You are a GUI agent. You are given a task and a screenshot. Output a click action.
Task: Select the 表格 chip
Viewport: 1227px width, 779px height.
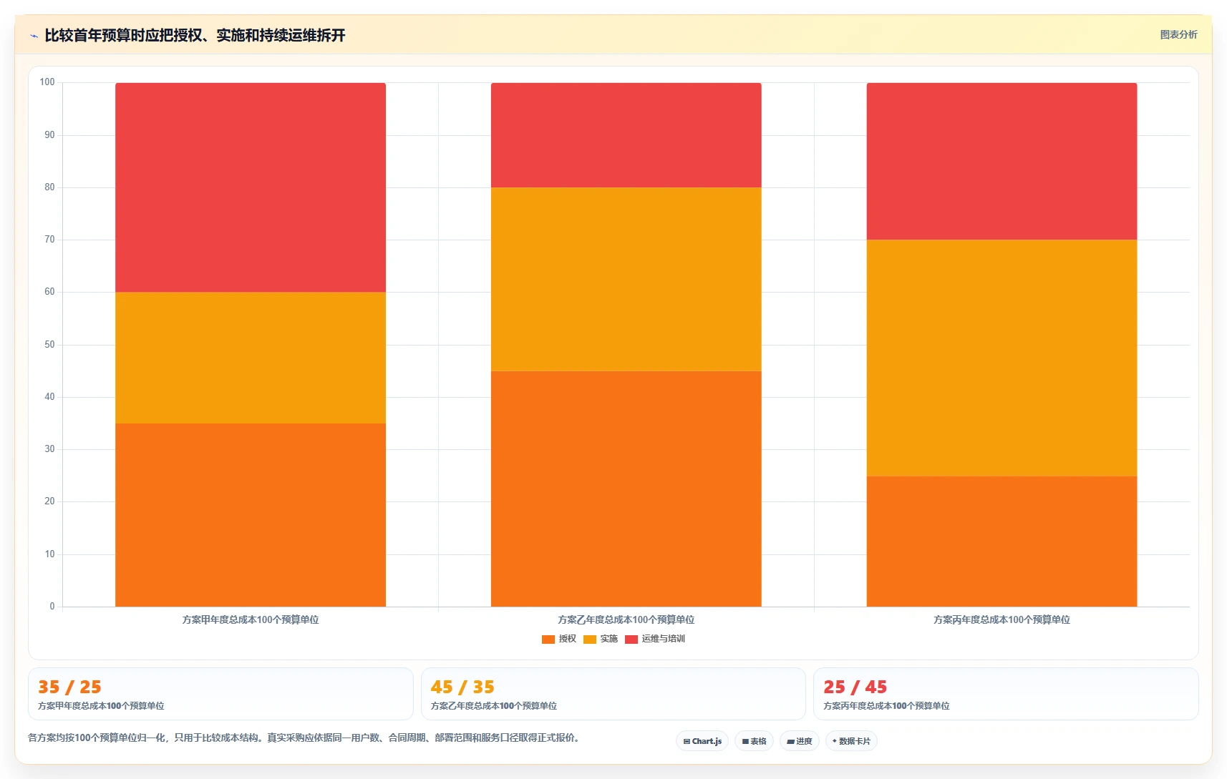[x=754, y=741]
